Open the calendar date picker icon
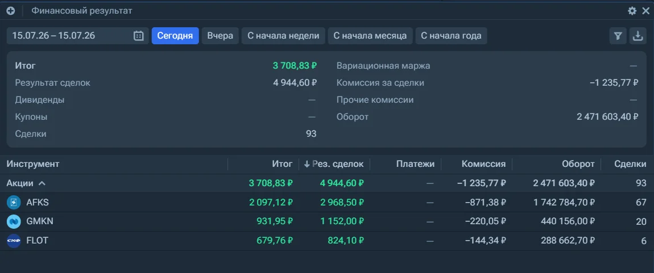 138,36
